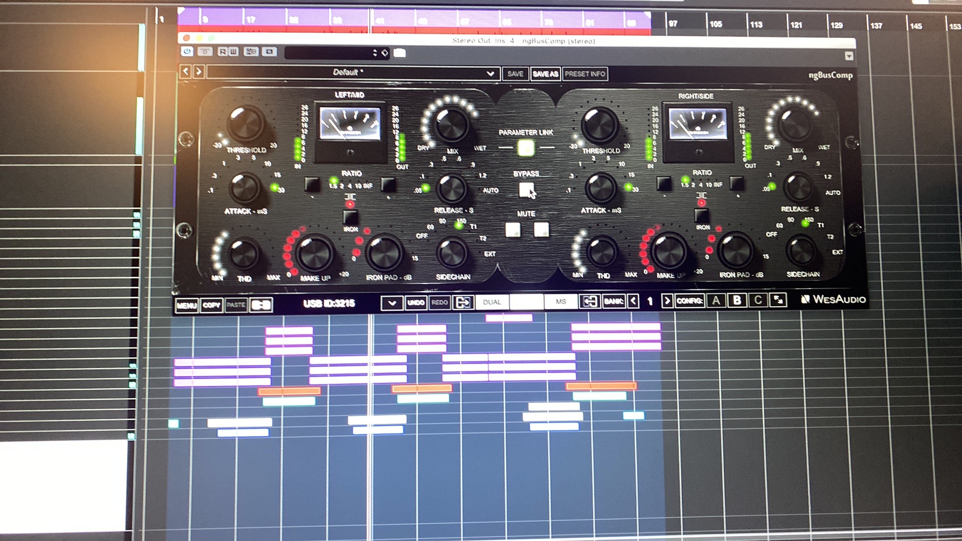Go to previous bank arrow

633,301
